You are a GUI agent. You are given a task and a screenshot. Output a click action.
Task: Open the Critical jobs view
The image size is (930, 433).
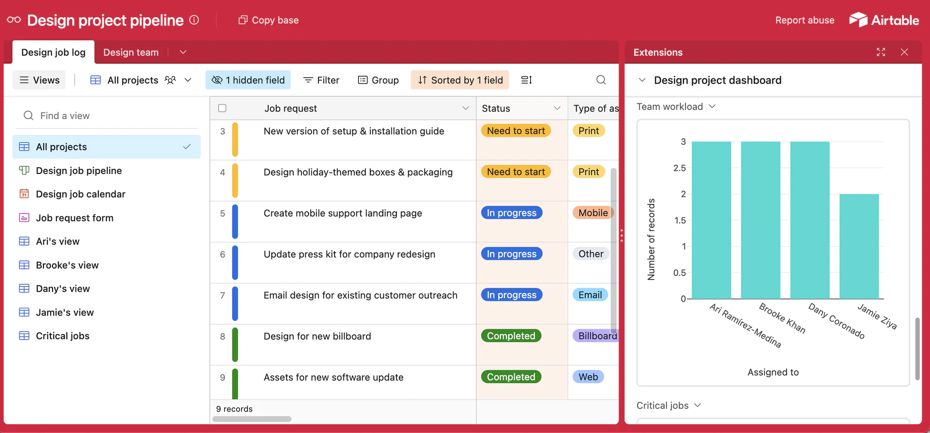point(107,336)
